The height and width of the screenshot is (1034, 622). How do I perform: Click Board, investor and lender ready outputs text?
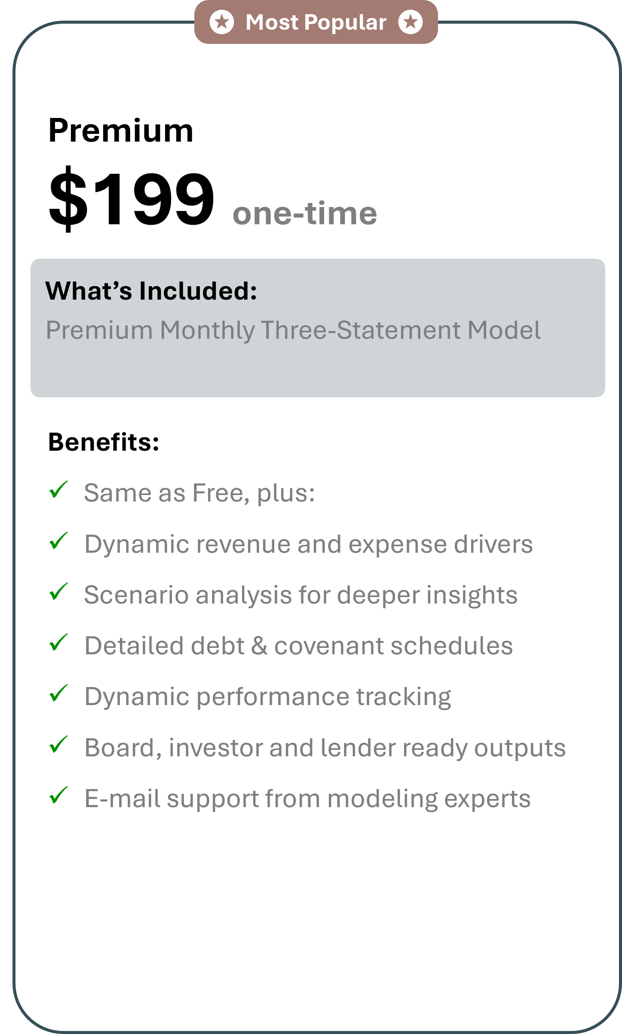tap(325, 748)
